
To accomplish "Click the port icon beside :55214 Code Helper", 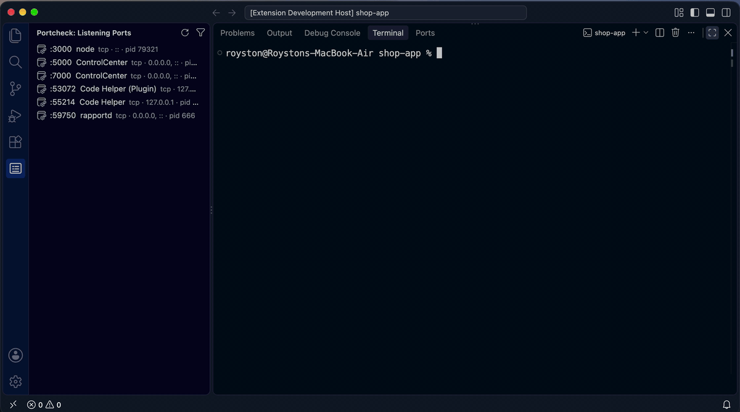I will [x=42, y=102].
